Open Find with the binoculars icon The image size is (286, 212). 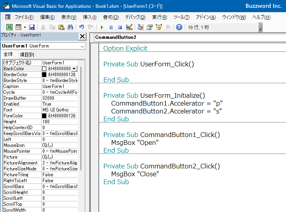tap(70, 27)
